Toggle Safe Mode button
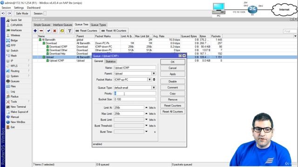Viewport: 298px width, 167px height. (x=22, y=13)
